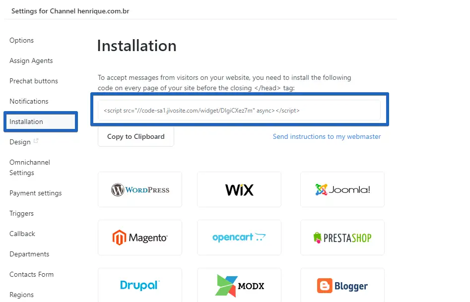This screenshot has height=302, width=470.
Task: Go to Payment settings
Action: click(x=36, y=193)
